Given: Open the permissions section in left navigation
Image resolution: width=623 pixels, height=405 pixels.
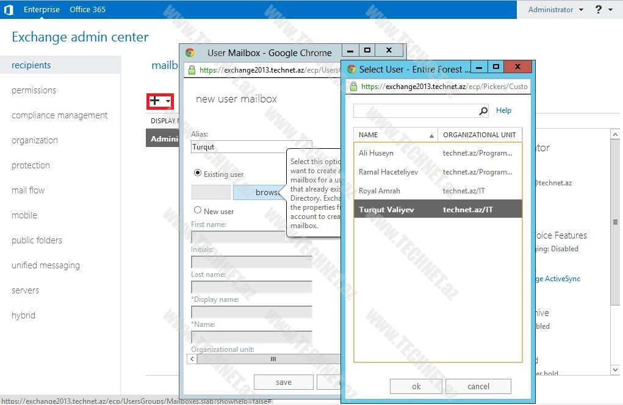Looking at the screenshot, I should pos(34,90).
